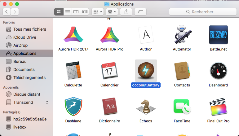Switch to list view
The height and width of the screenshot is (136, 239).
coord(68,12)
